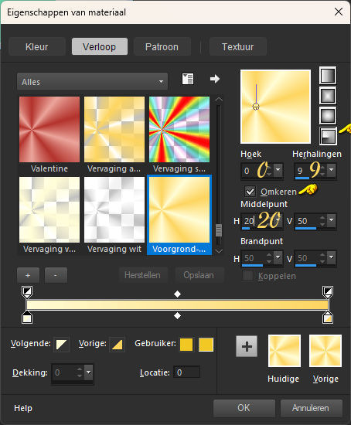
Task: Select the Vervaging wit gradient thumbnail
Action: 114,209
